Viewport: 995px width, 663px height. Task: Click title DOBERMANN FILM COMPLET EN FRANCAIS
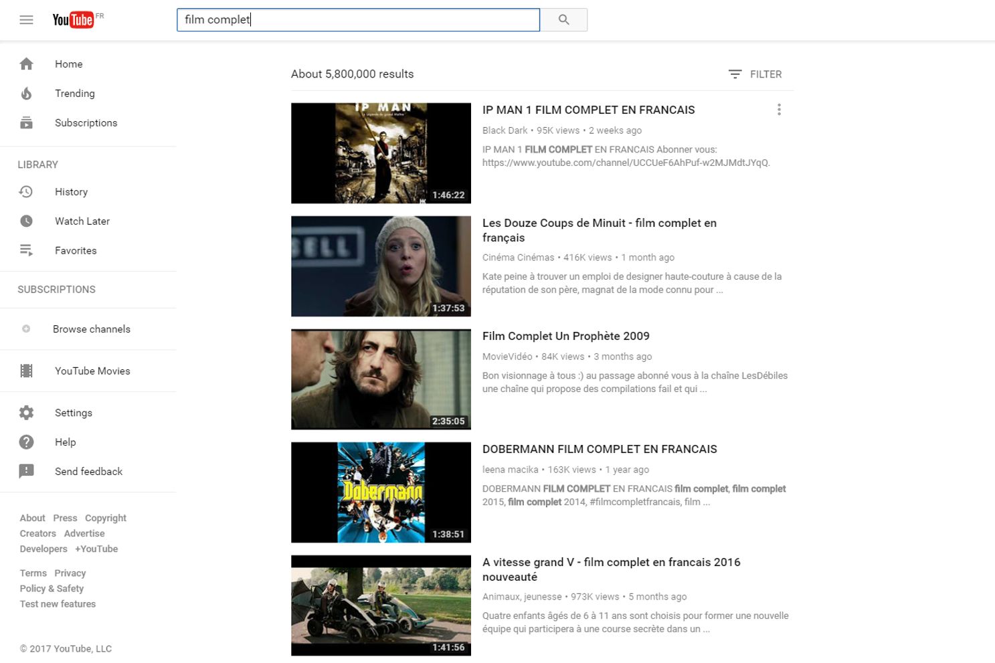[x=600, y=449]
